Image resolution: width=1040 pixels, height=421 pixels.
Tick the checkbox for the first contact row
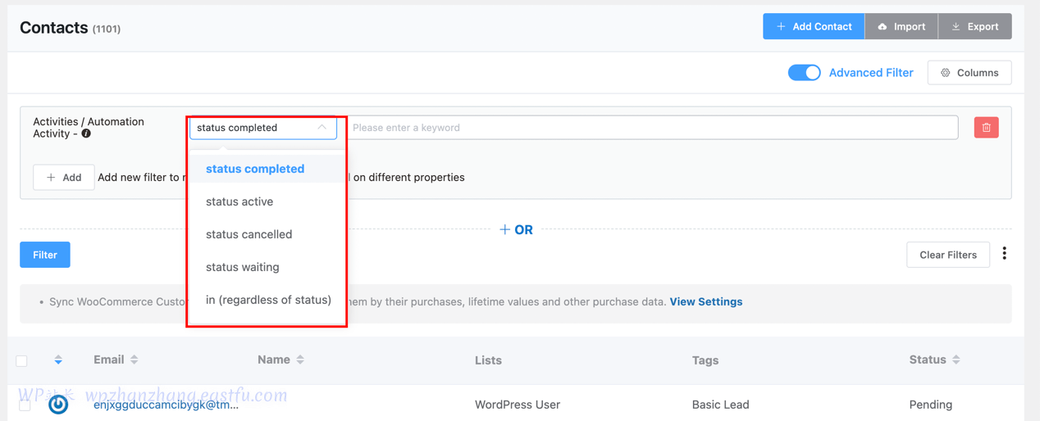coord(25,405)
